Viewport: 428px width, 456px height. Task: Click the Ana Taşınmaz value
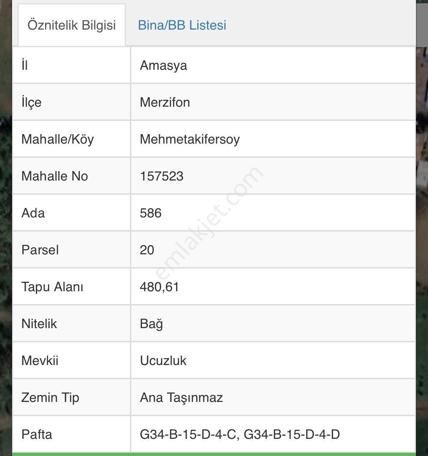tap(181, 398)
